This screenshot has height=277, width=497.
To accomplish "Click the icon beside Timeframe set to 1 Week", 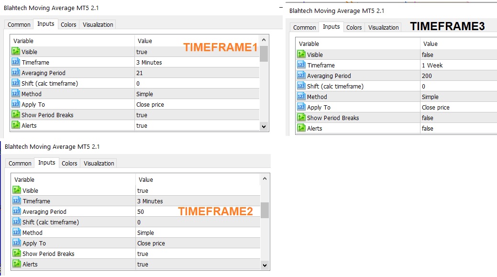I will [x=301, y=65].
